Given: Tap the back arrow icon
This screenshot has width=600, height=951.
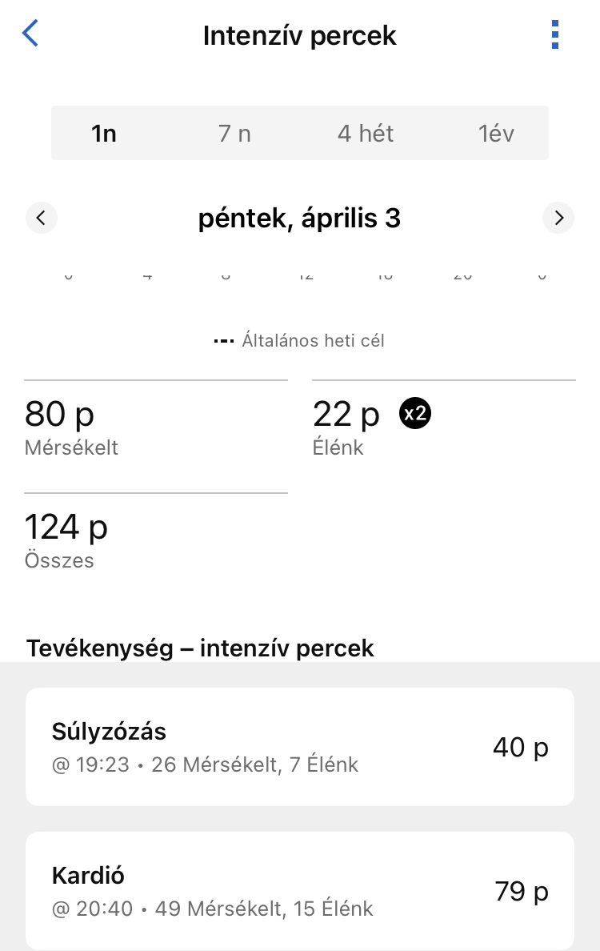Looking at the screenshot, I should pyautogui.click(x=30, y=34).
